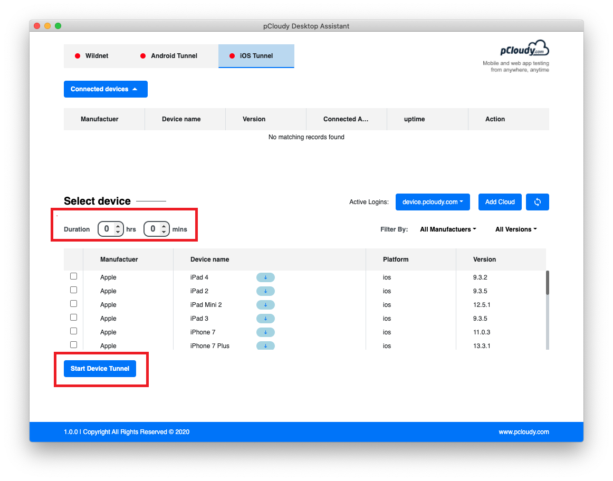Screen dimensions: 613x481
Task: Decrease hours with the down stepper arrow
Action: click(x=118, y=232)
